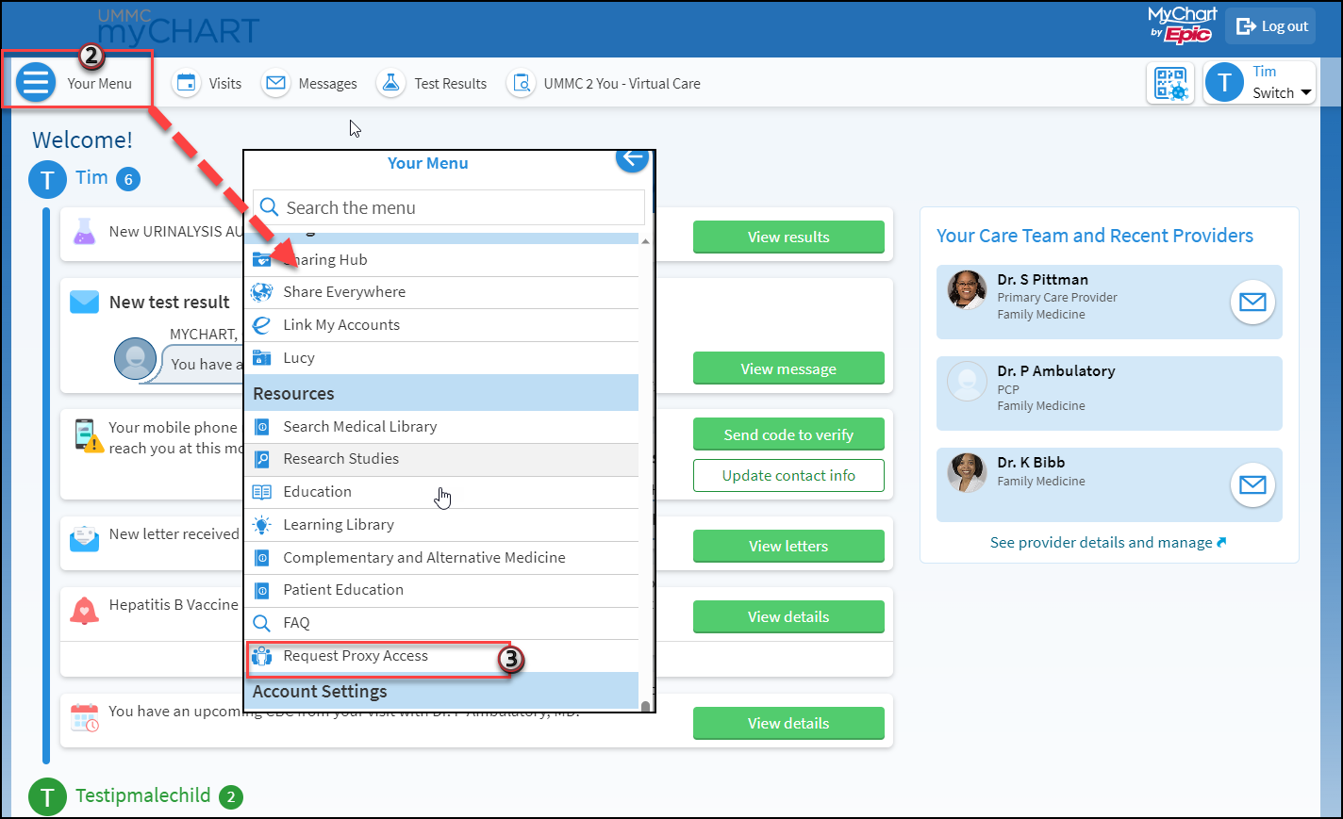Click Update contact info button
Screen dimensions: 1343x819
pyautogui.click(x=788, y=475)
